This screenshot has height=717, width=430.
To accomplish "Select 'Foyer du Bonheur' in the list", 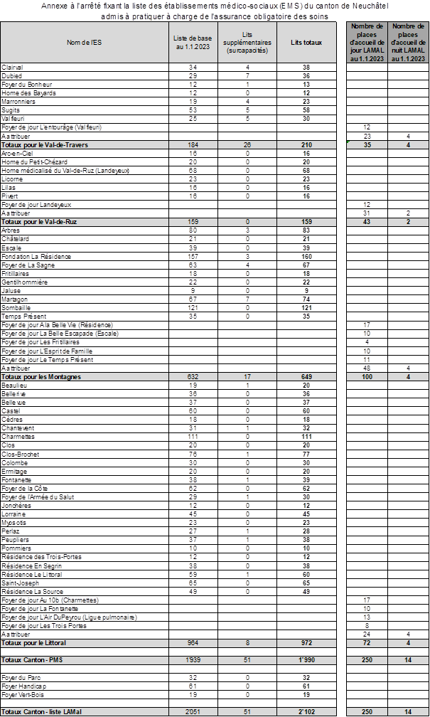I will click(26, 85).
